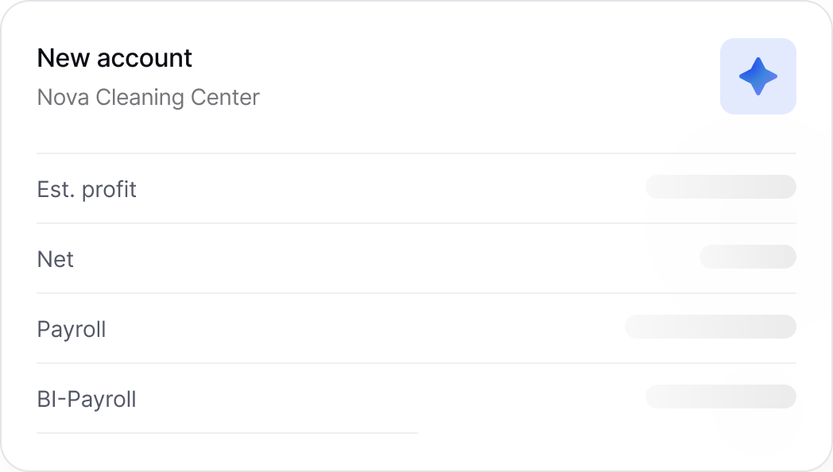Click the New account title

pos(114,57)
